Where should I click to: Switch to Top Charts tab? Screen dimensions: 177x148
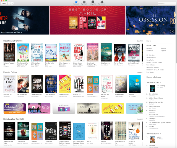tap(84, 2)
